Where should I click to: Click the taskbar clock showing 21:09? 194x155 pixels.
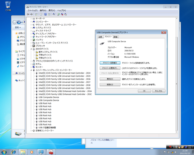[185, 152]
